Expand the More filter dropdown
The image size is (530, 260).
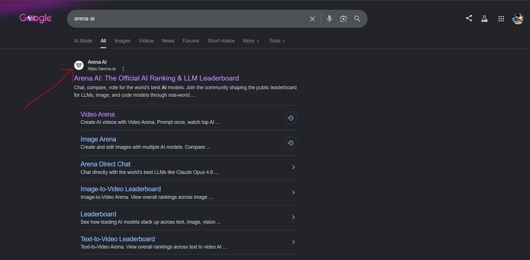tap(251, 41)
